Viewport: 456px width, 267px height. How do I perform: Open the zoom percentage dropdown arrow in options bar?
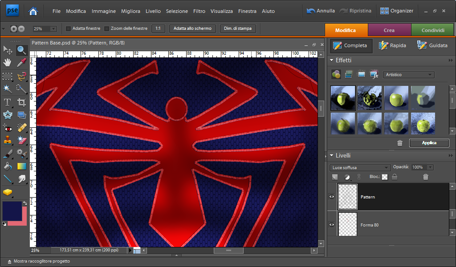click(53, 29)
